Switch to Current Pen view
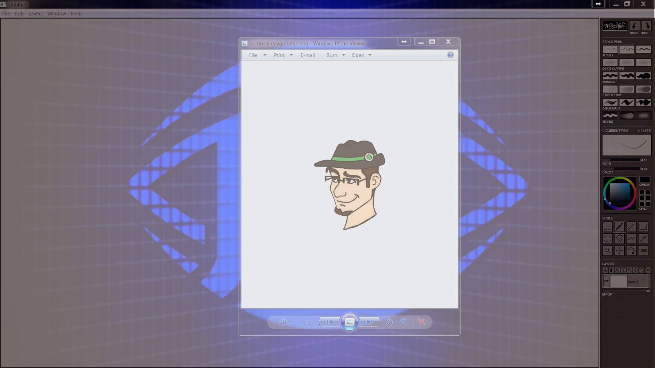Viewport: 655px width, 368px height. pos(615,131)
